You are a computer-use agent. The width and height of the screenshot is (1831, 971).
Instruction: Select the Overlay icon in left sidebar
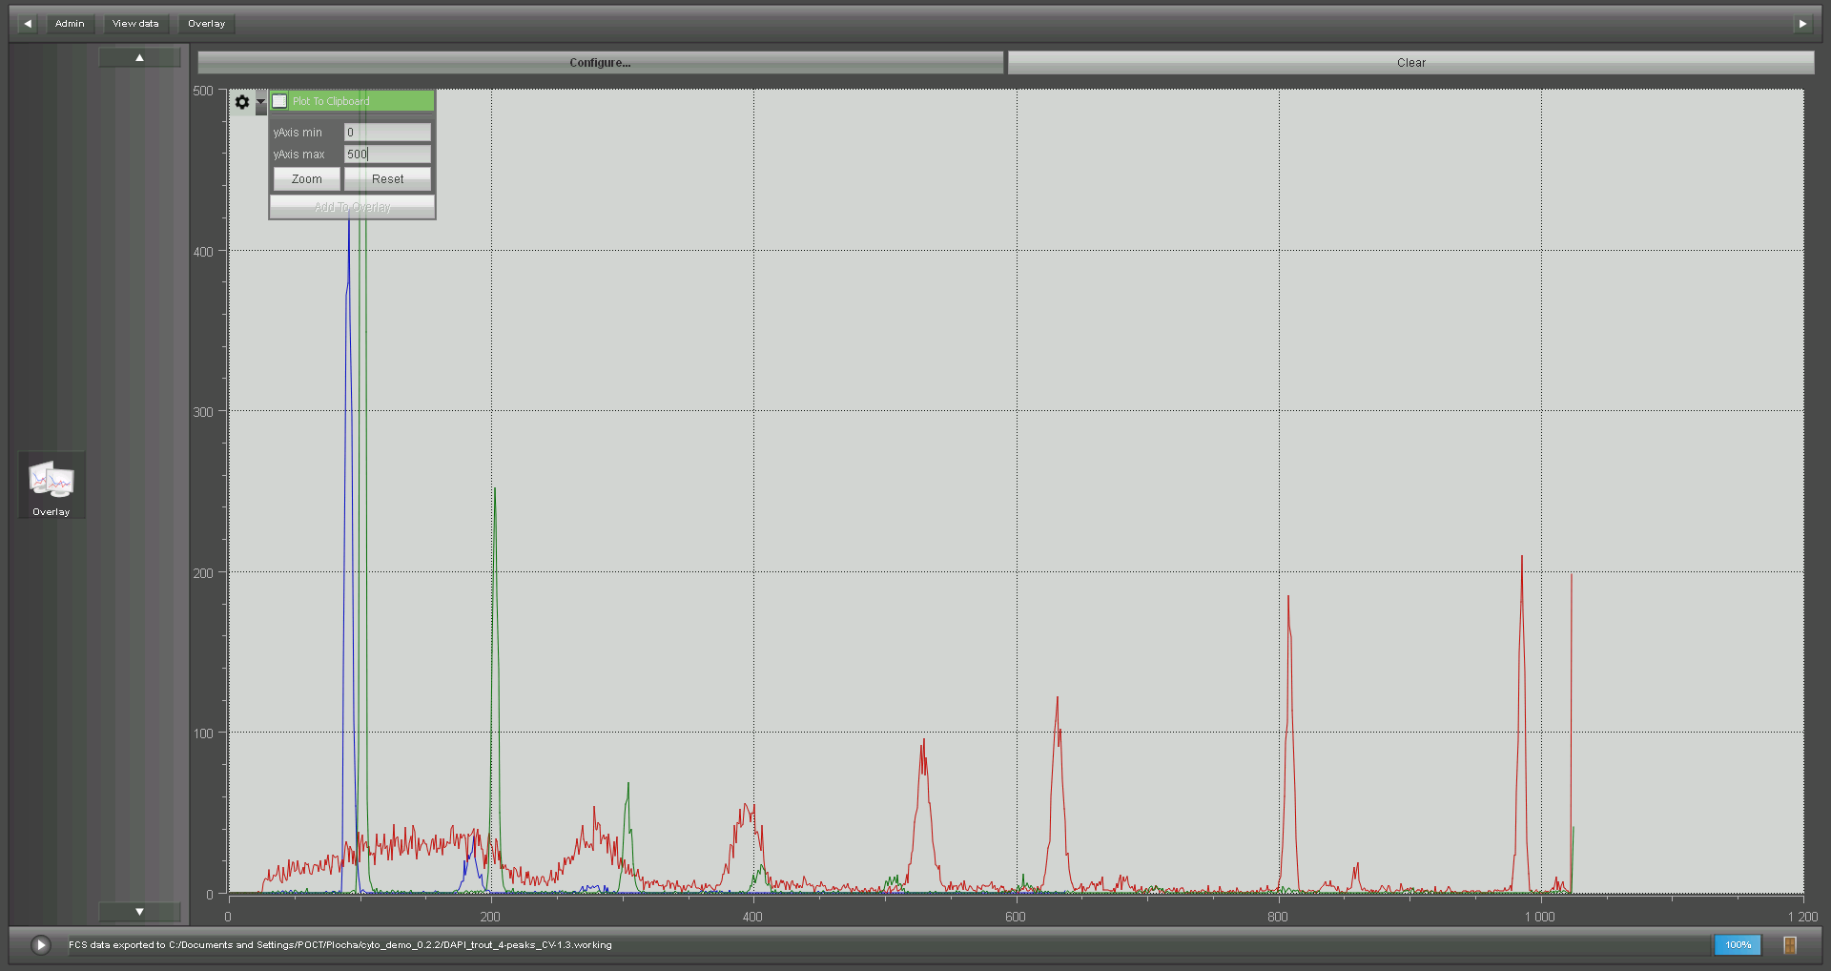(51, 485)
